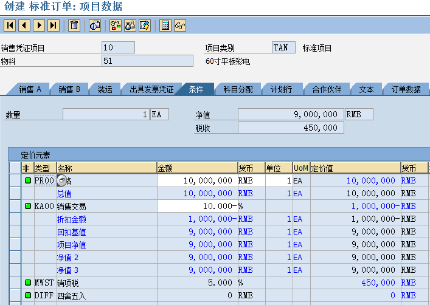Image resolution: width=430 pixels, height=305 pixels.
Task: Select row selector for 折扣金额 row
Action: click(x=15, y=219)
